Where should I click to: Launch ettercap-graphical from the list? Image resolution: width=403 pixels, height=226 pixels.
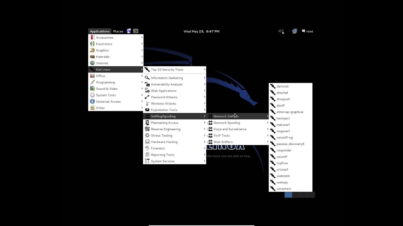pyautogui.click(x=291, y=112)
